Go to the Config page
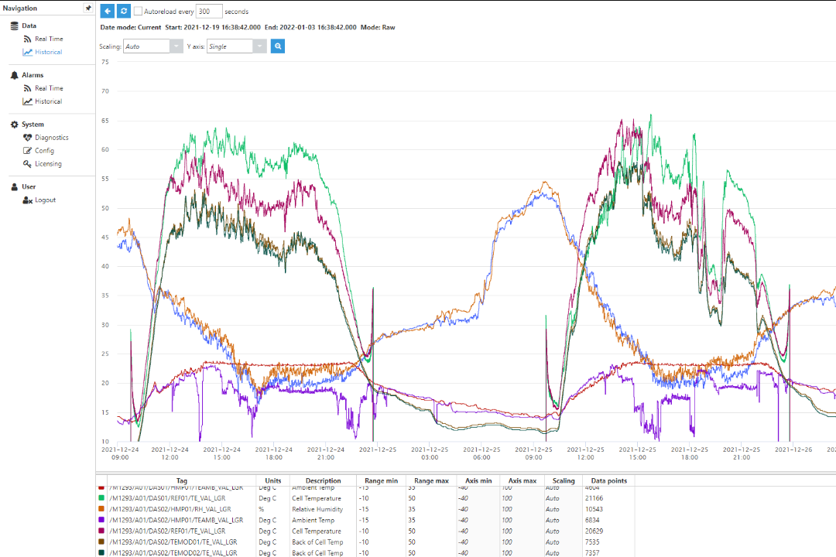Viewport: 836px width, 557px height. [44, 151]
